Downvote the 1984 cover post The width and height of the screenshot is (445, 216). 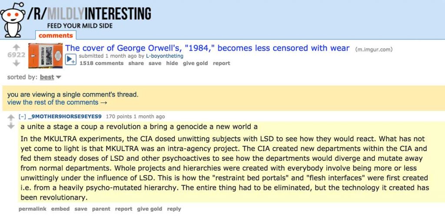click(x=17, y=63)
